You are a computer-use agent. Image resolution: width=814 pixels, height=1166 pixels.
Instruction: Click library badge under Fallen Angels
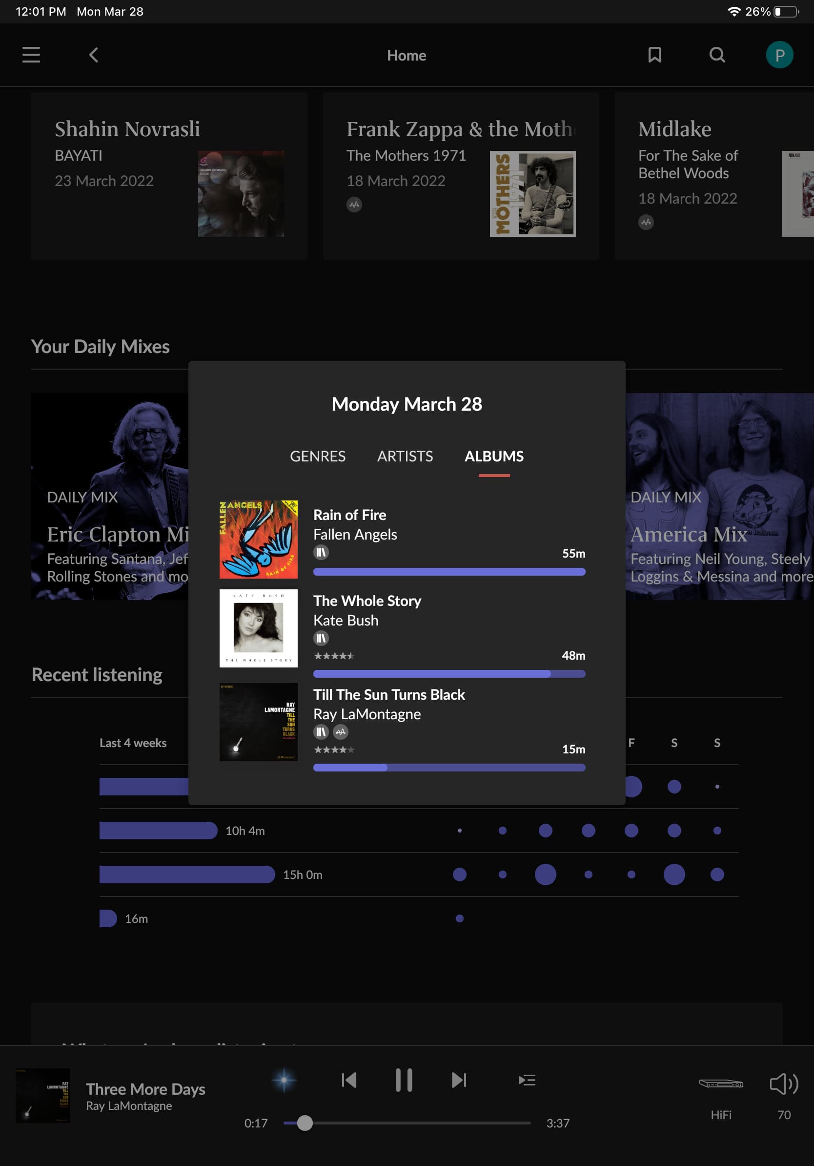point(321,552)
